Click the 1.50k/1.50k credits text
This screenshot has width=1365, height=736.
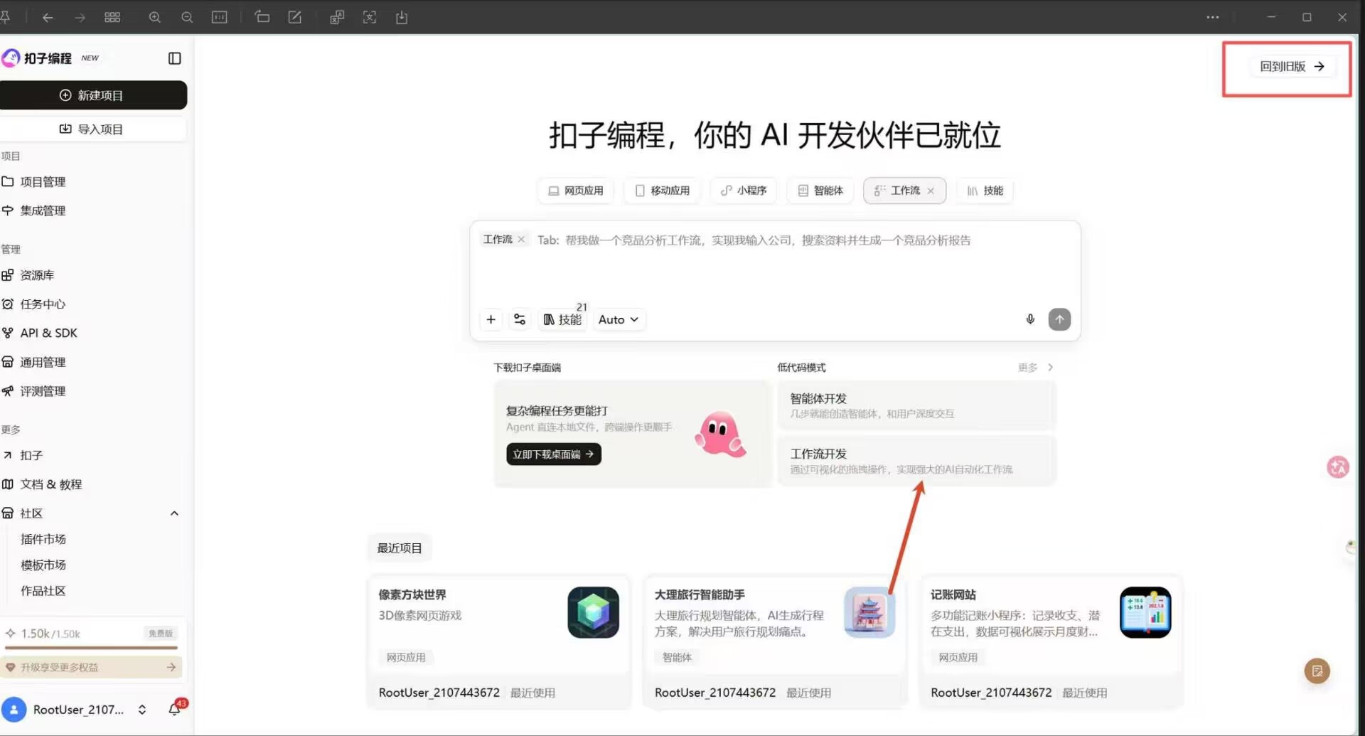click(x=50, y=634)
